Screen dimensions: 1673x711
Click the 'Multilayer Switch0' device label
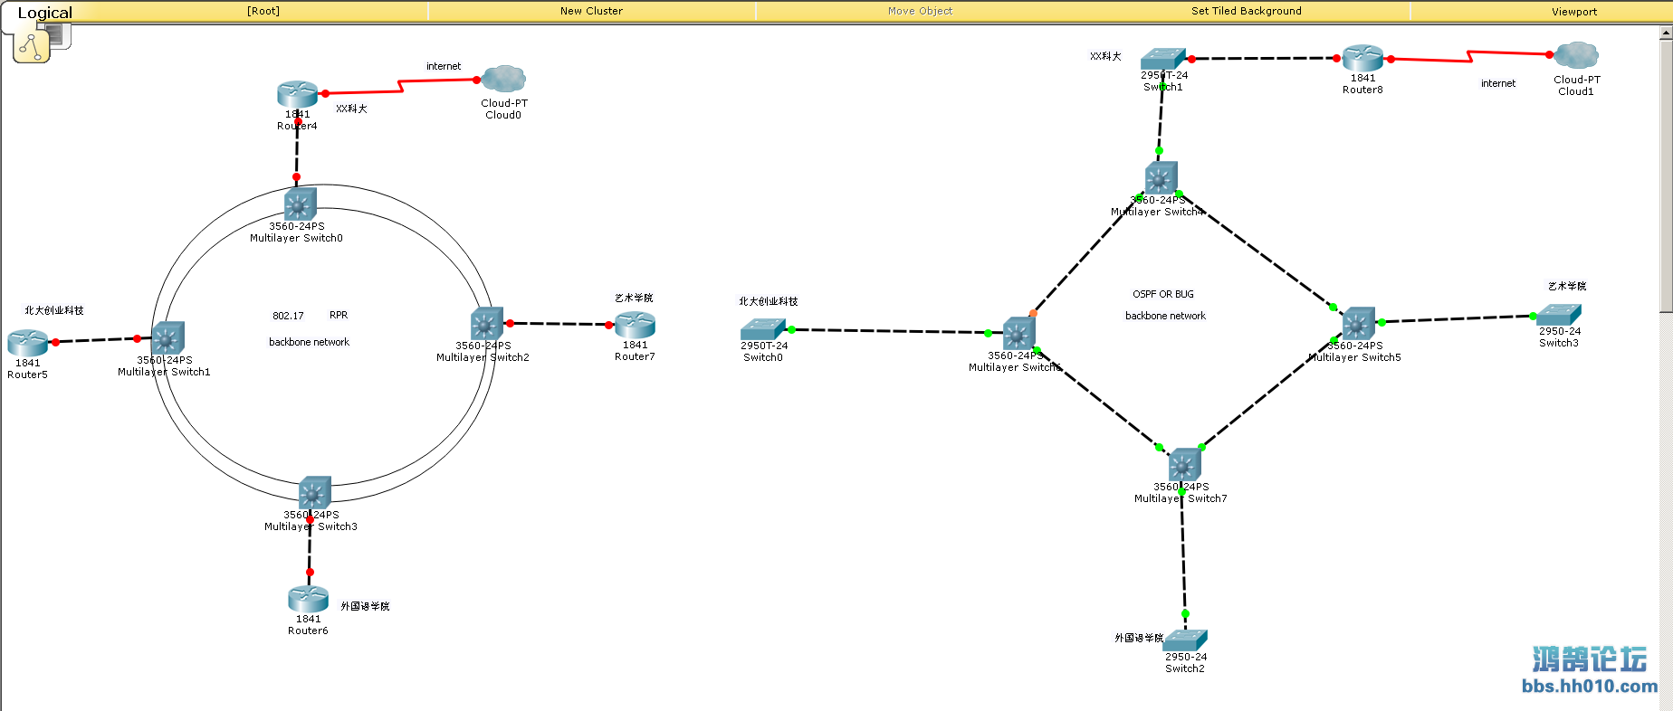point(296,238)
